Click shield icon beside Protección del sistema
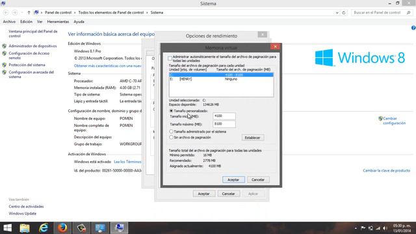 pos(5,65)
